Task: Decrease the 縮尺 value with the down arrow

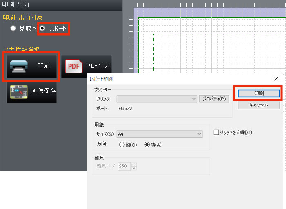Action: point(134,168)
